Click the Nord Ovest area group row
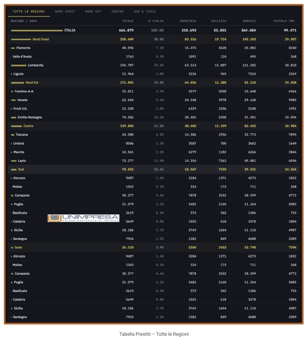 [x=41, y=39]
